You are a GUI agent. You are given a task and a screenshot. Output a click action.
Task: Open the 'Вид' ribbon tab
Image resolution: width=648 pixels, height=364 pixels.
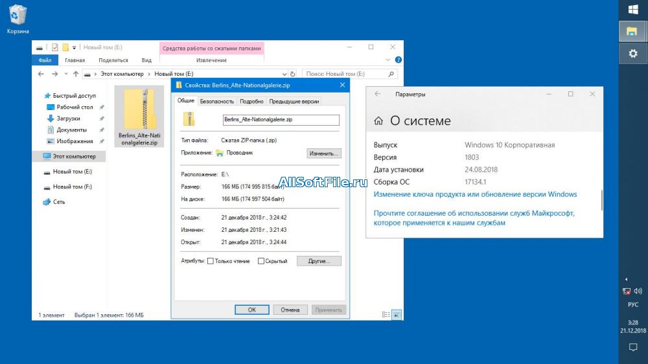pos(146,60)
